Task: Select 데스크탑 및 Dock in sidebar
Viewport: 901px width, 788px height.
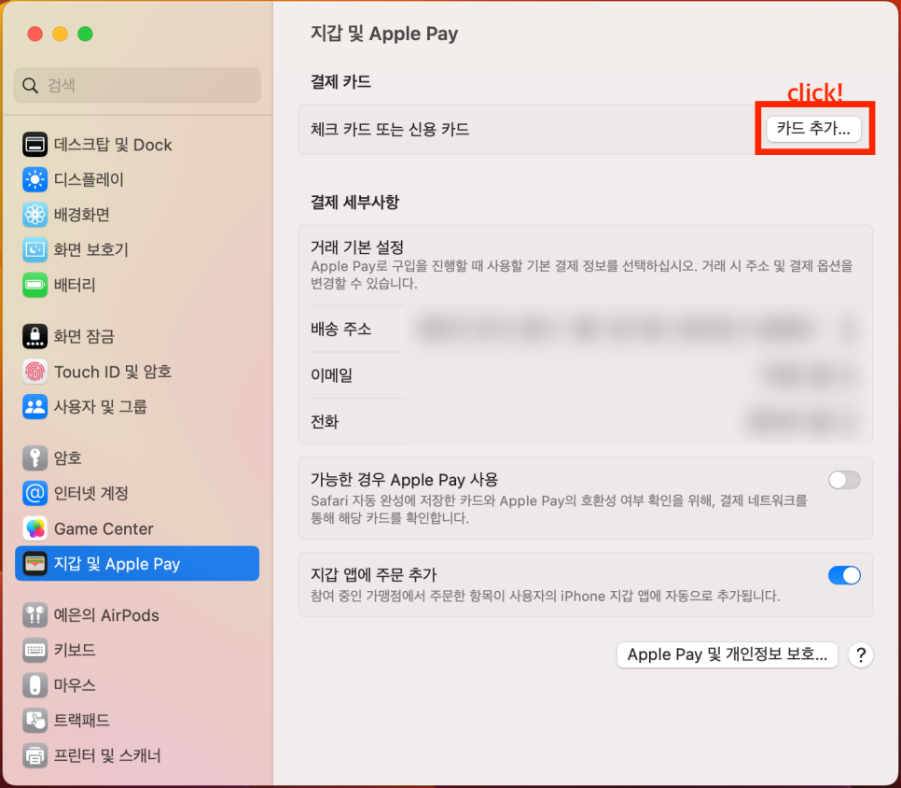Action: 137,145
